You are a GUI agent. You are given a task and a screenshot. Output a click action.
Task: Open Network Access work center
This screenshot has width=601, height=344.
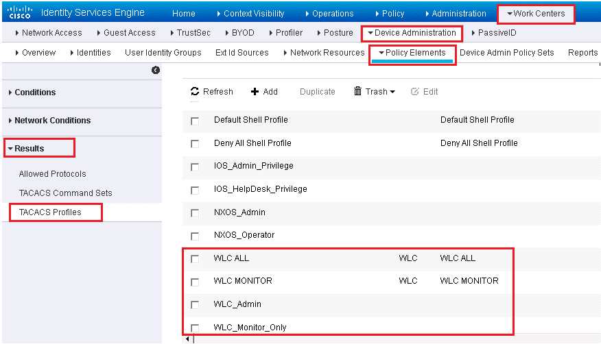pyautogui.click(x=49, y=32)
